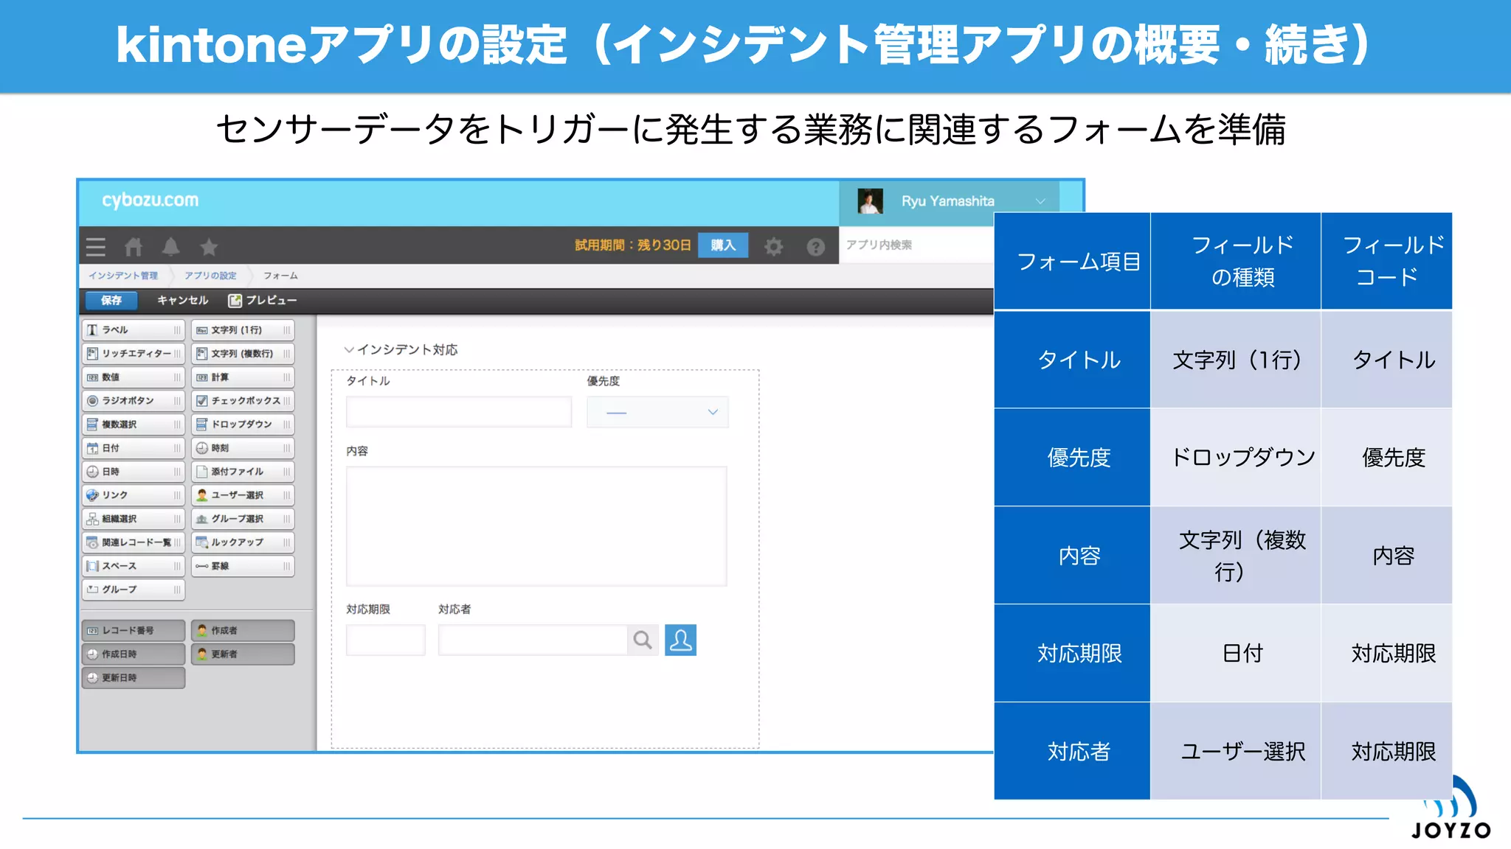Select the 日付 field tool
1511x849 pixels.
coord(133,447)
